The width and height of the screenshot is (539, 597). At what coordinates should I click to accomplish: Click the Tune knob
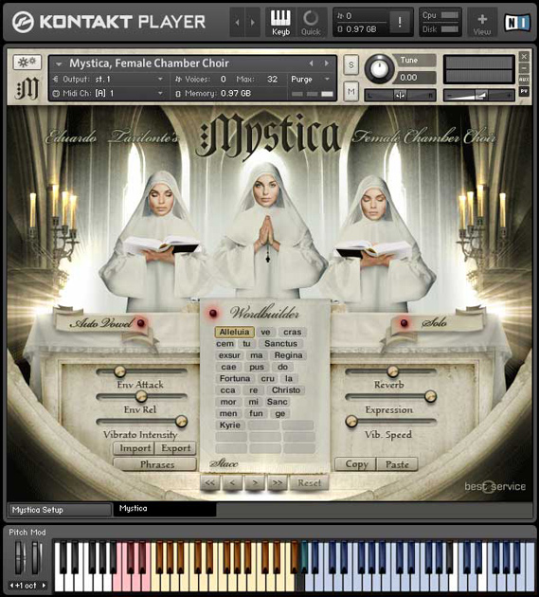379,69
